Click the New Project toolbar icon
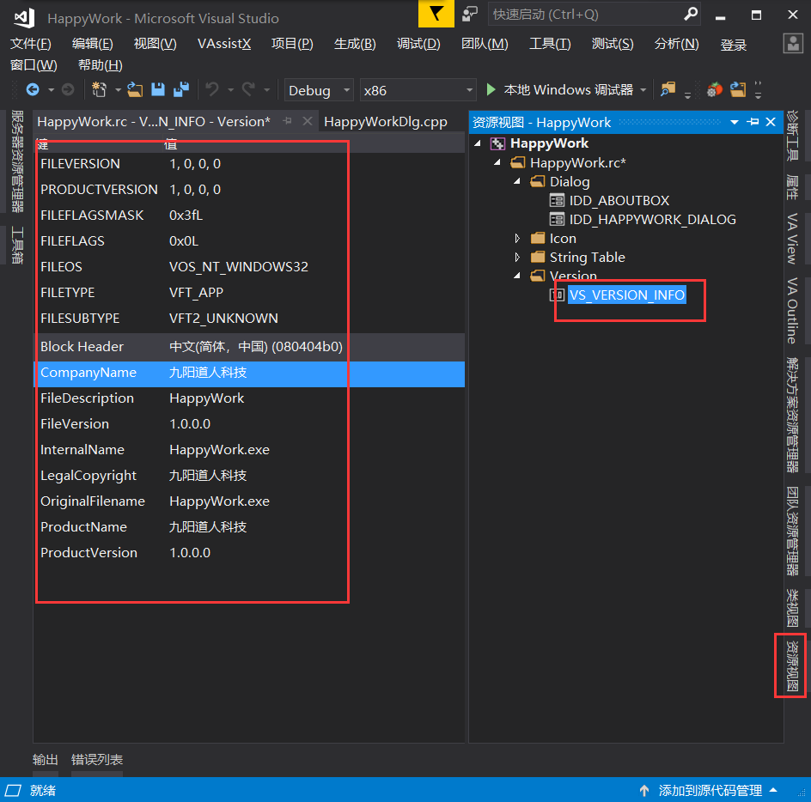This screenshot has width=811, height=802. 99,90
